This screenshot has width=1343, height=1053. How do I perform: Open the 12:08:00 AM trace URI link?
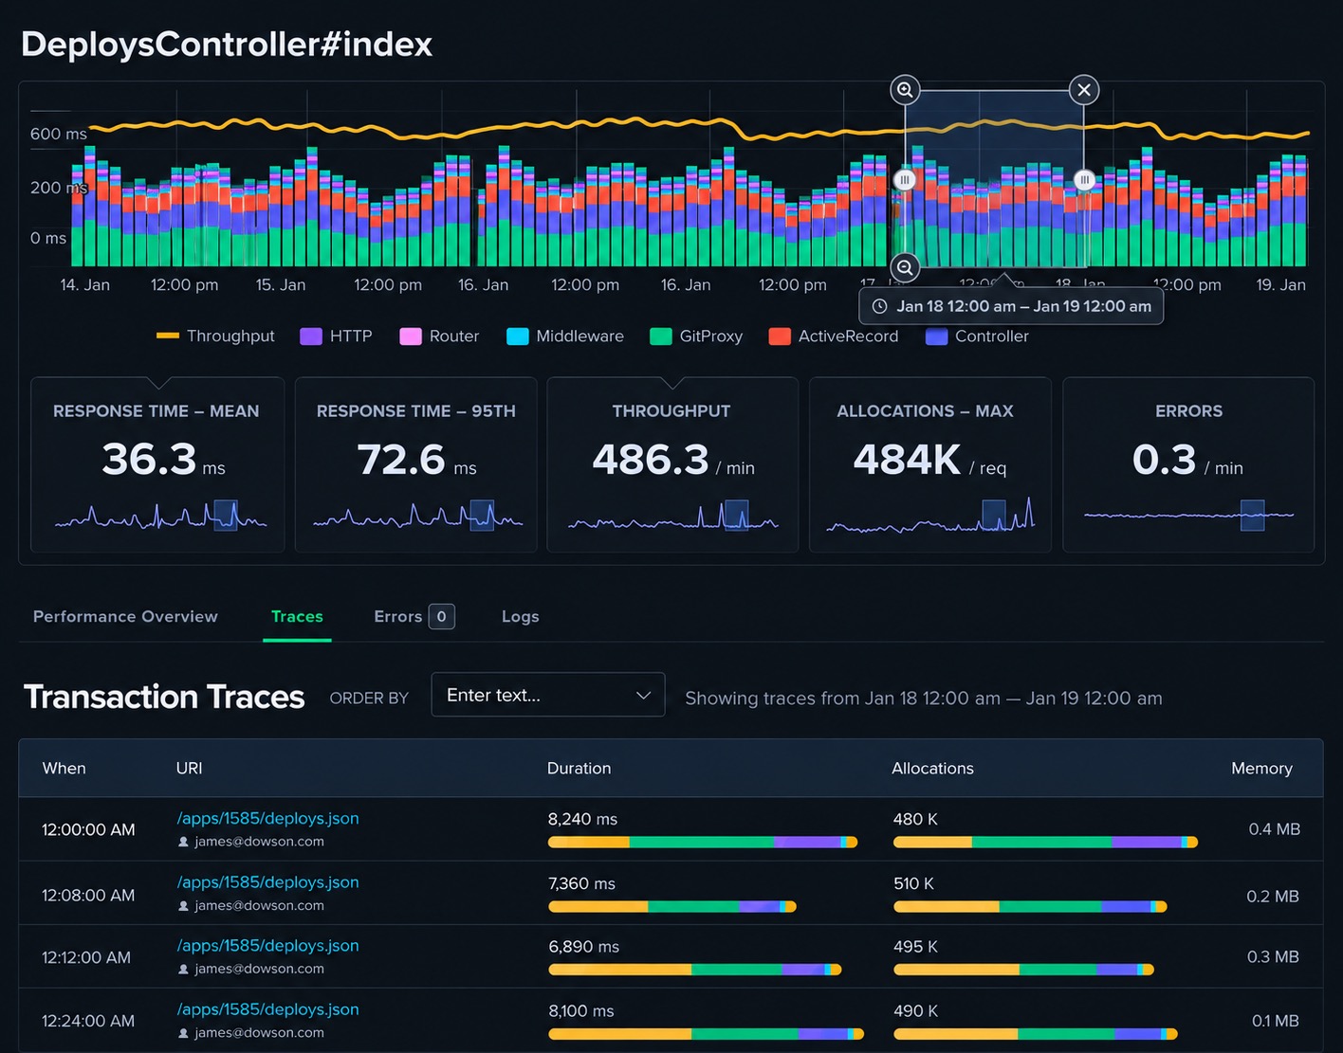[267, 881]
